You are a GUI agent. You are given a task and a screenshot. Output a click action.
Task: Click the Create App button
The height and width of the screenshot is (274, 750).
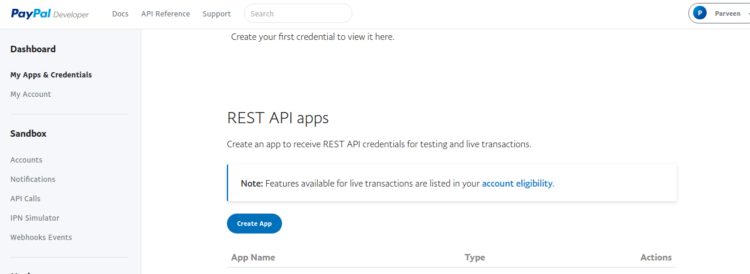click(254, 224)
